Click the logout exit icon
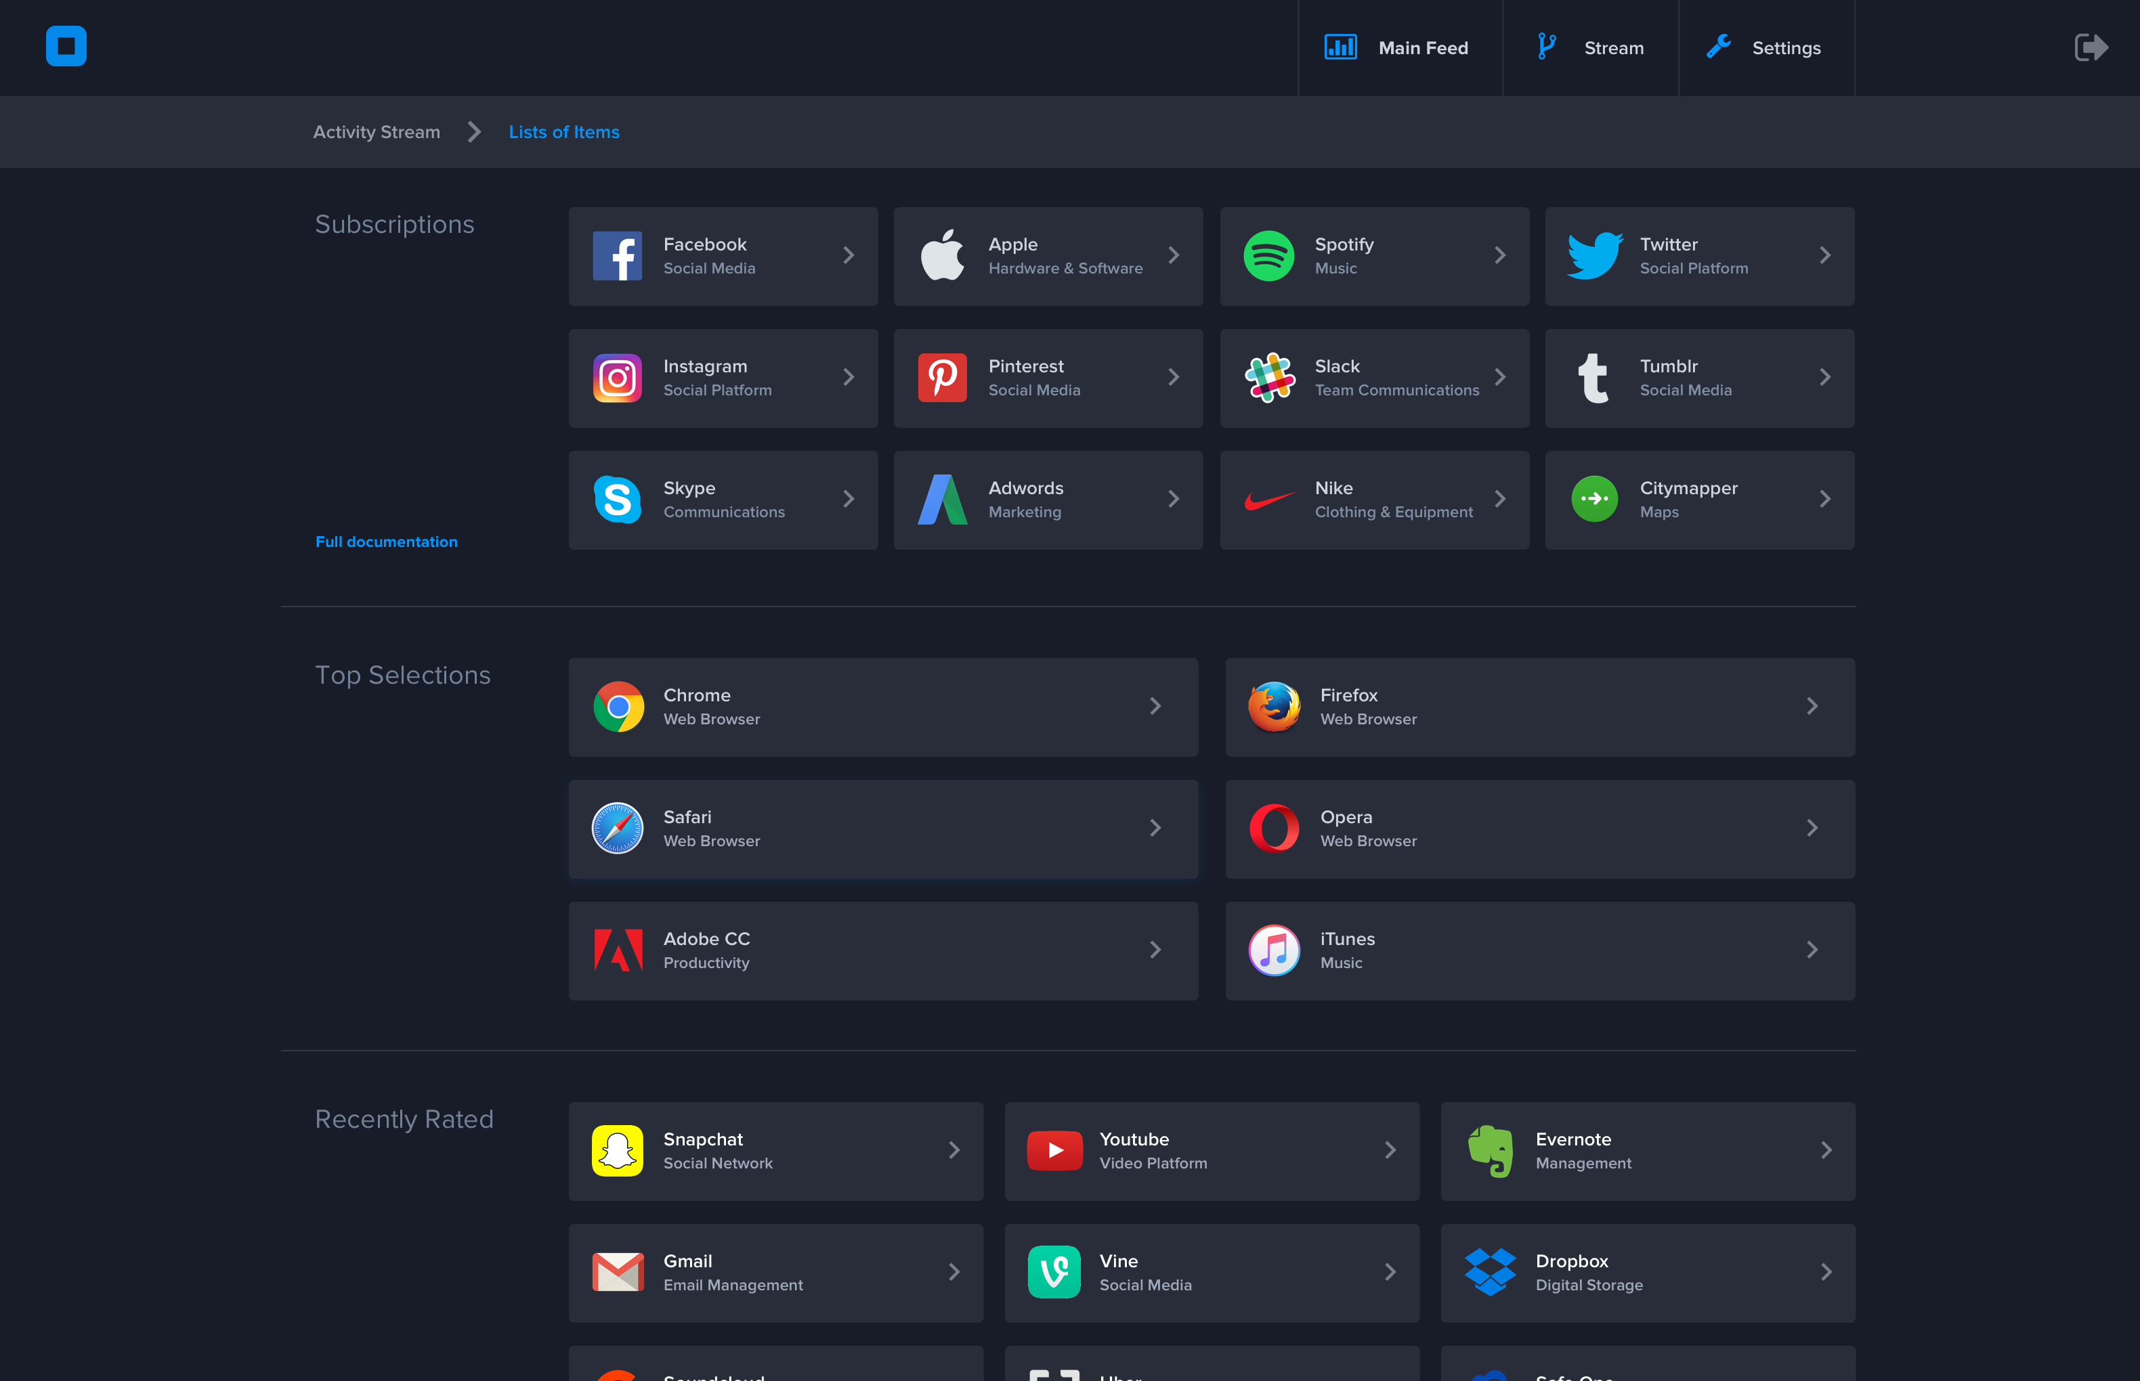Screen dimensions: 2140x1381 tap(2091, 47)
